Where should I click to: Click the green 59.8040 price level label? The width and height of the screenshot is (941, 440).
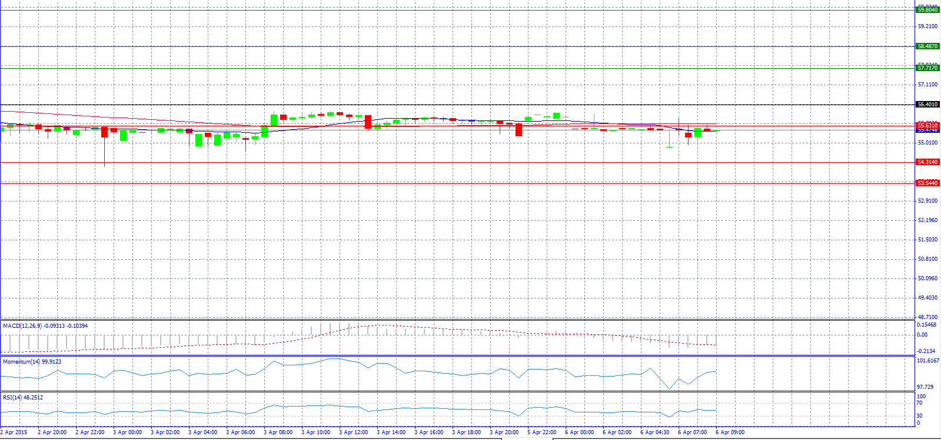point(928,10)
